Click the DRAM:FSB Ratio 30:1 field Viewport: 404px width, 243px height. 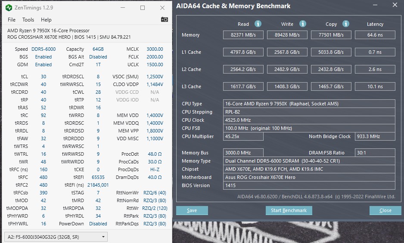375,153
